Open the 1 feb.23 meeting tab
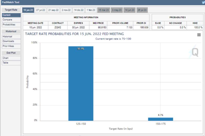The image size is (205, 136). (x=91, y=10)
